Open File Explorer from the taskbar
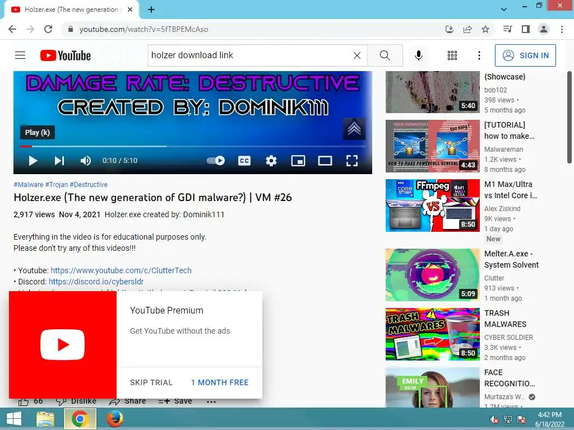The height and width of the screenshot is (430, 574). (45, 419)
